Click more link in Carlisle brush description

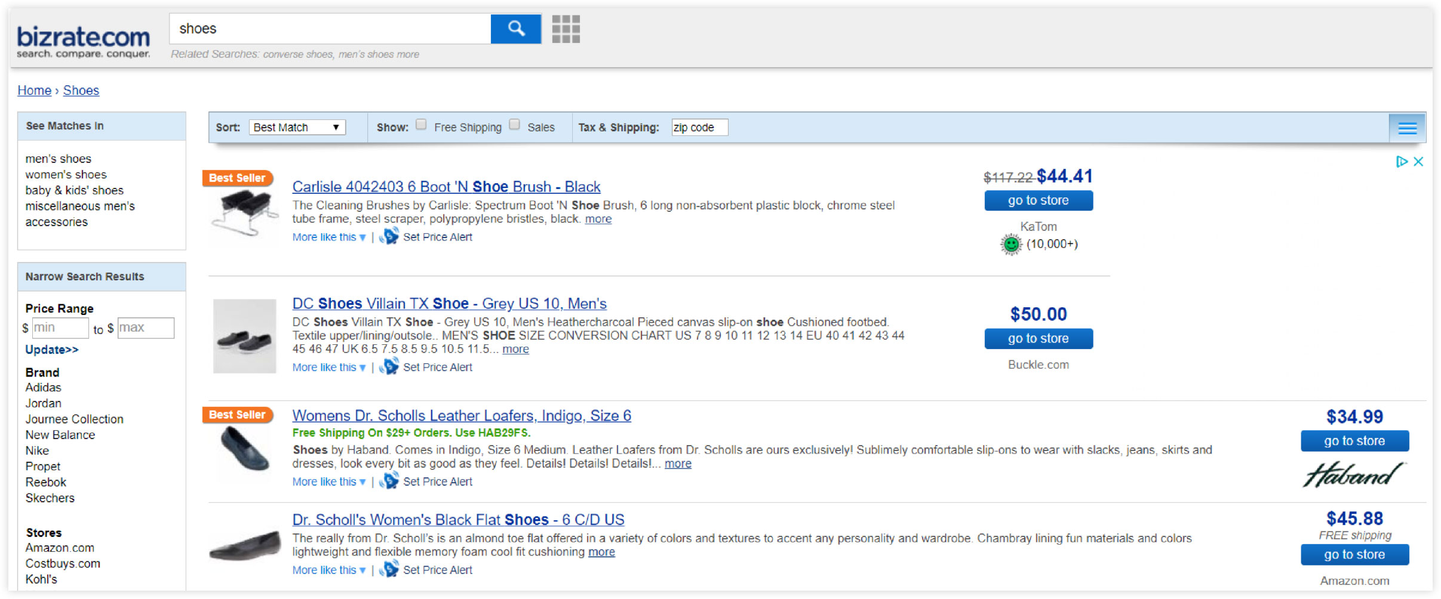[598, 219]
